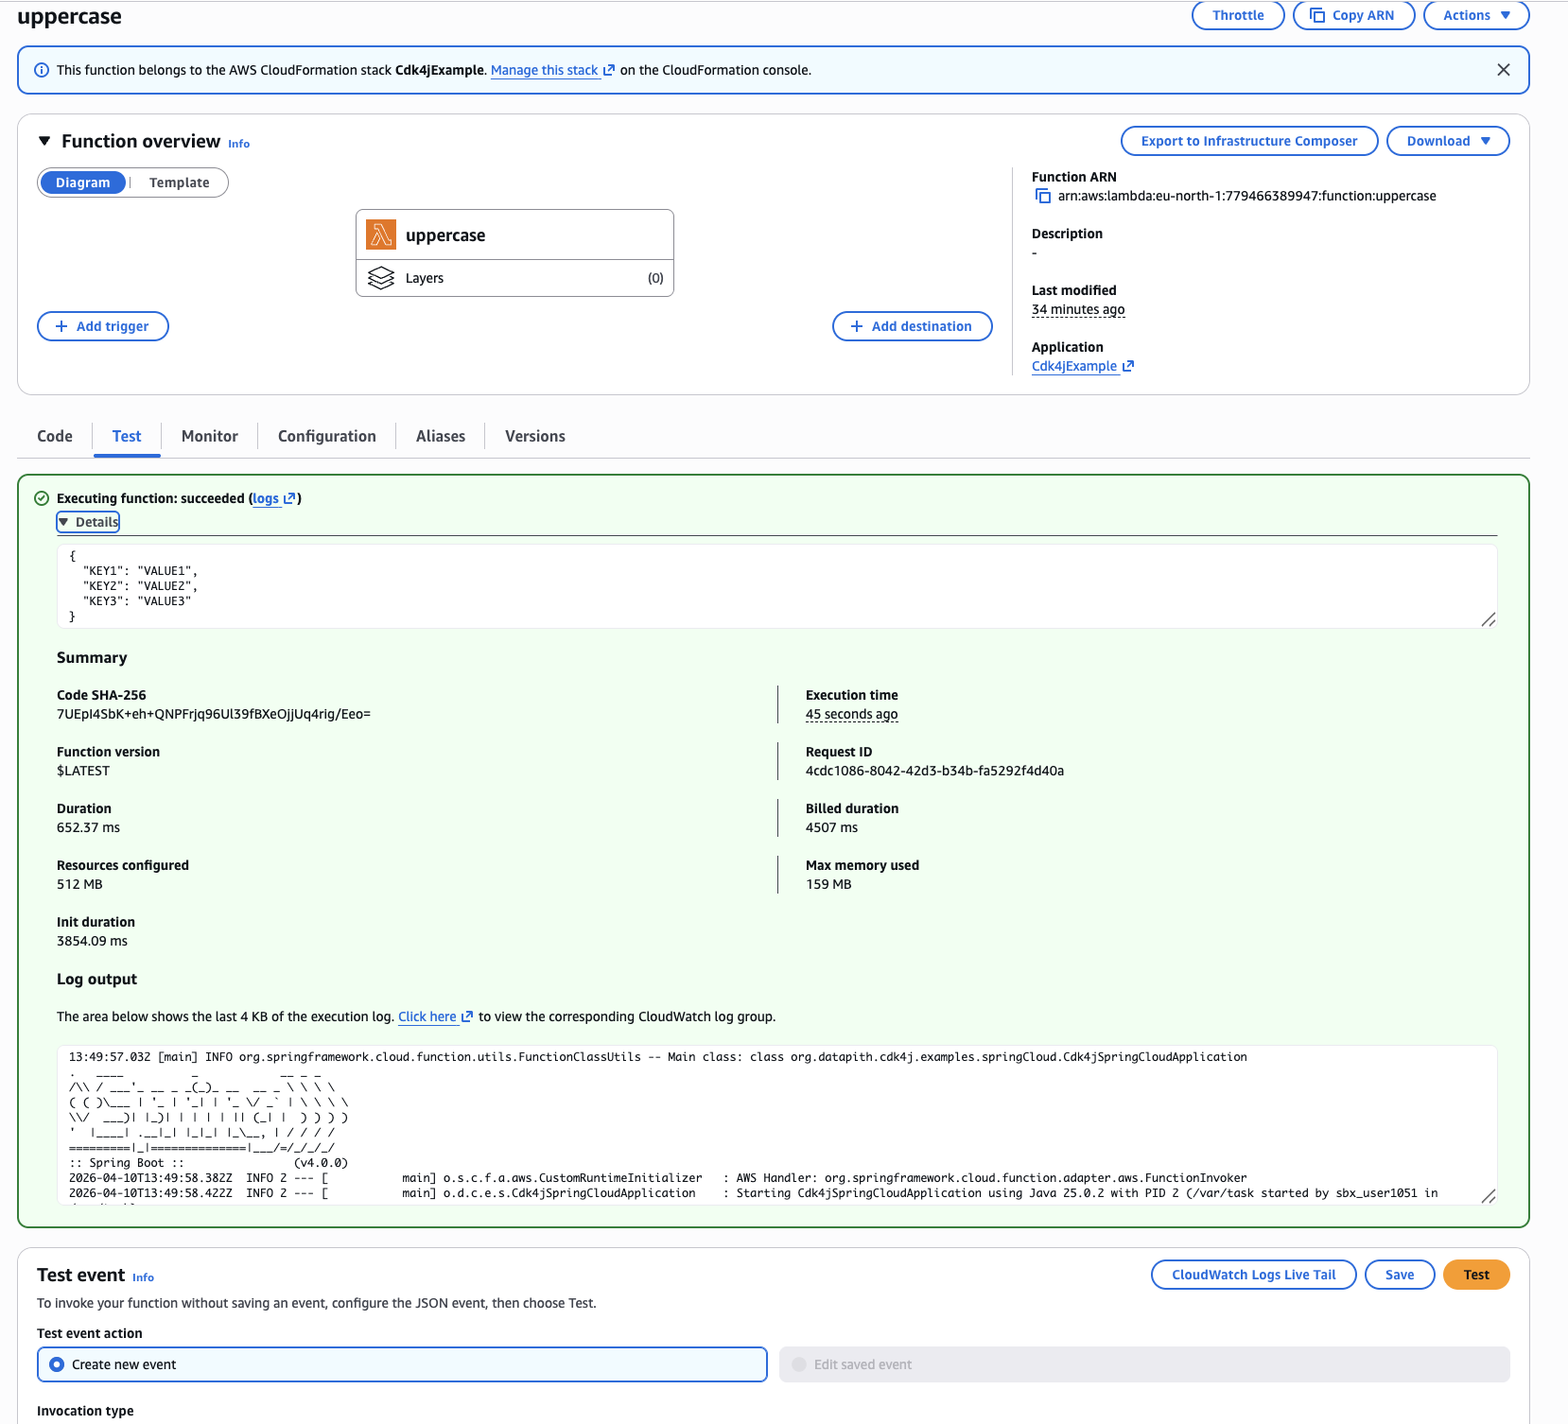The width and height of the screenshot is (1568, 1424).
Task: Click the external link icon after Manage this stack
Action: tap(609, 70)
